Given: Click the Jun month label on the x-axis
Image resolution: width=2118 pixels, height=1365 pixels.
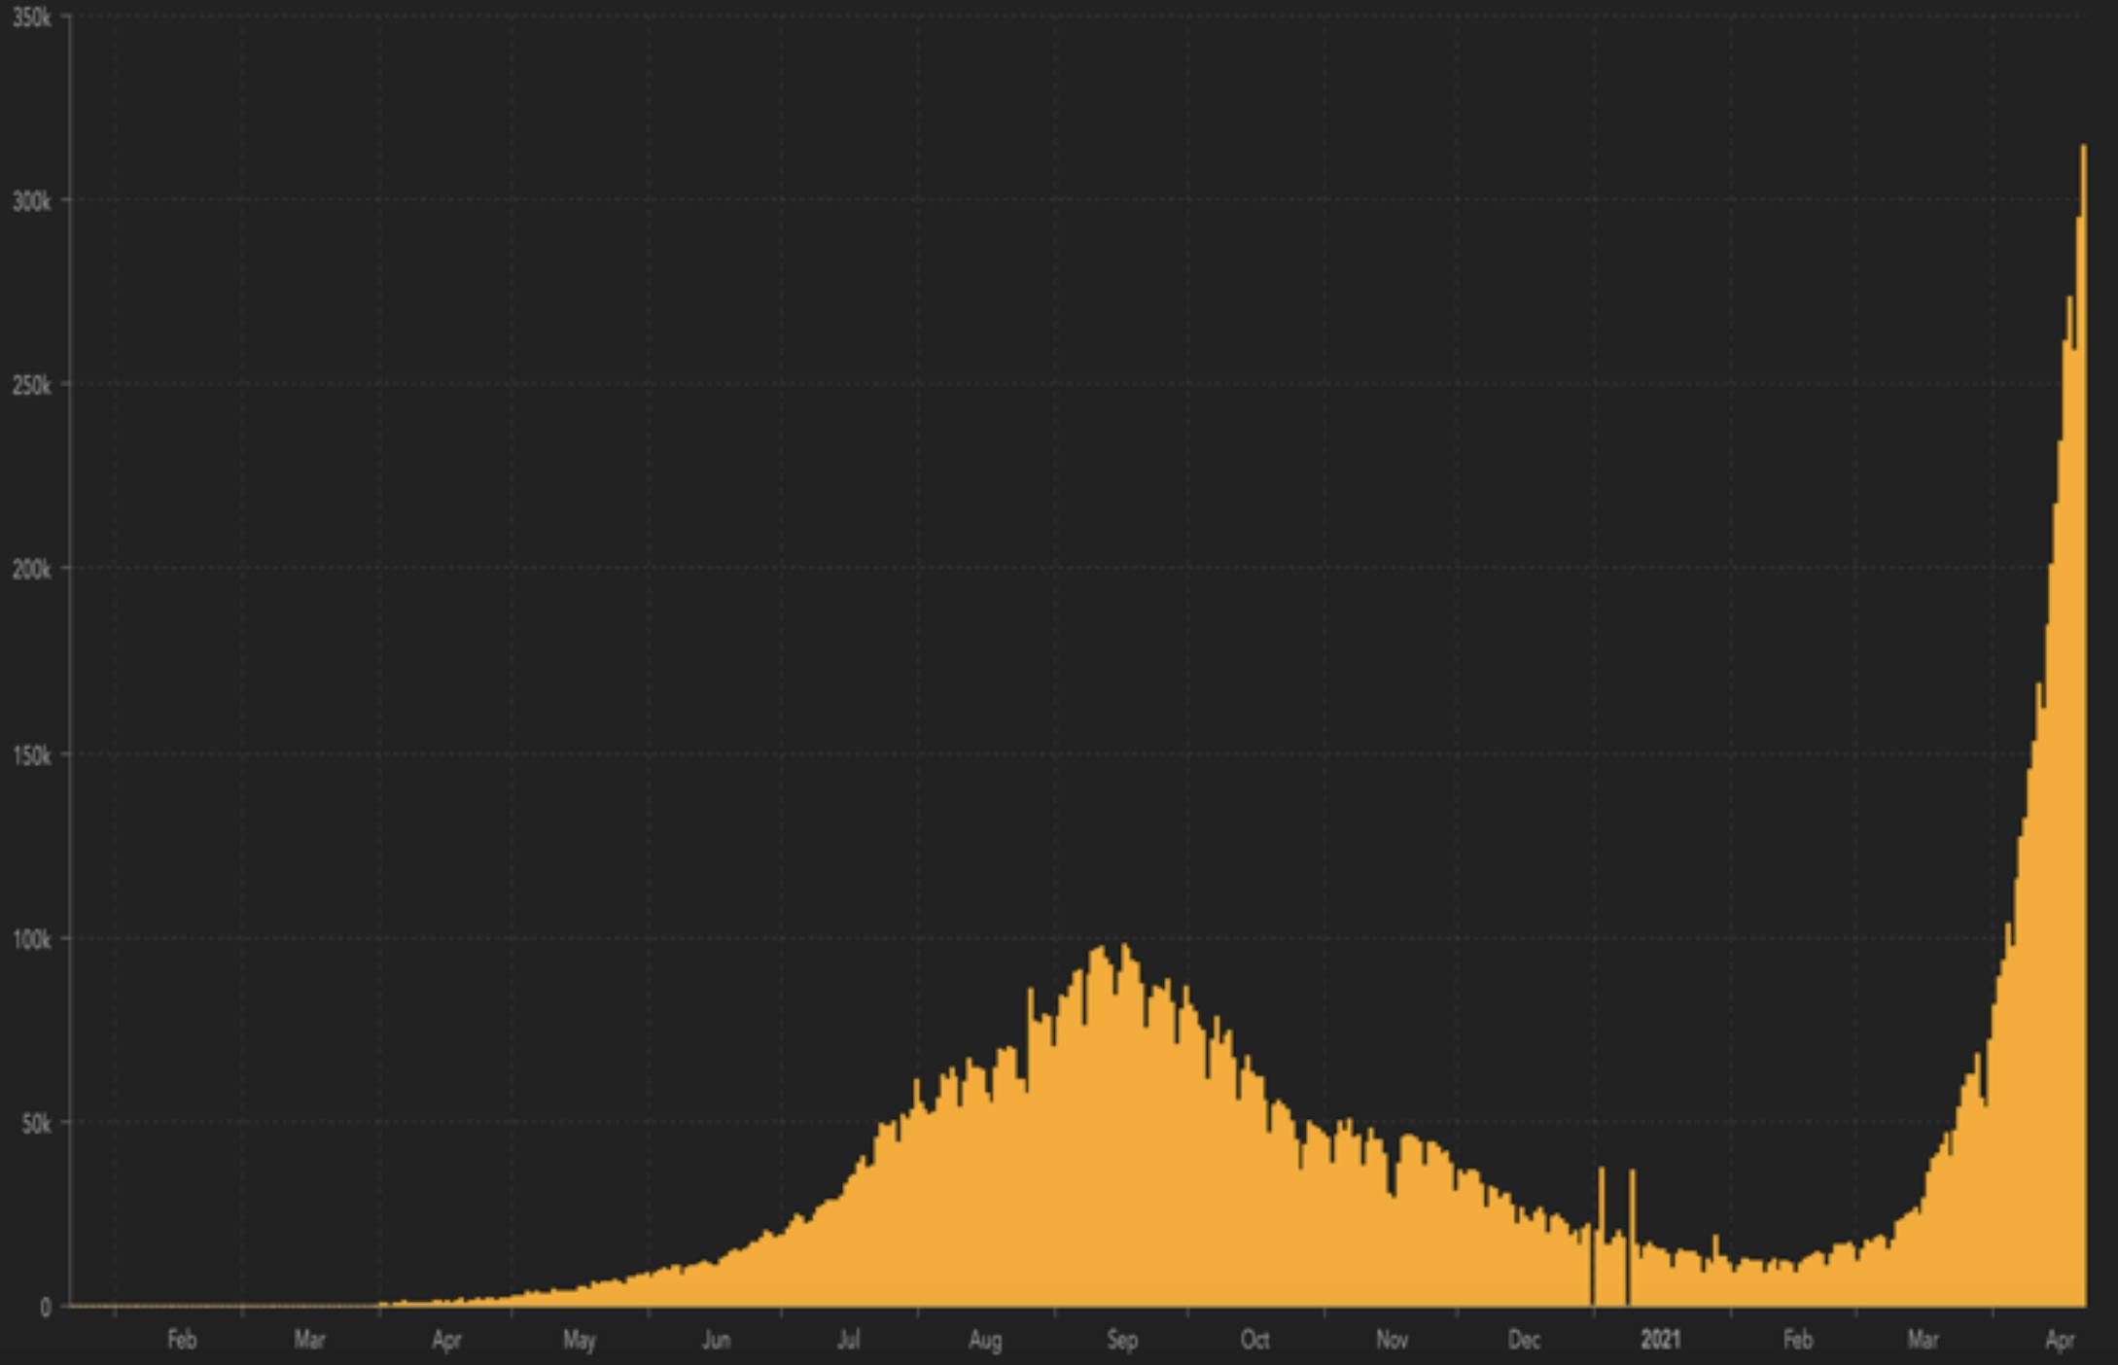Looking at the screenshot, I should pos(716,1340).
